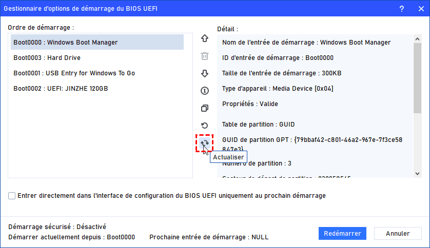The width and height of the screenshot is (430, 248).
Task: Click the GUID de partition GPT value
Action: (347, 140)
